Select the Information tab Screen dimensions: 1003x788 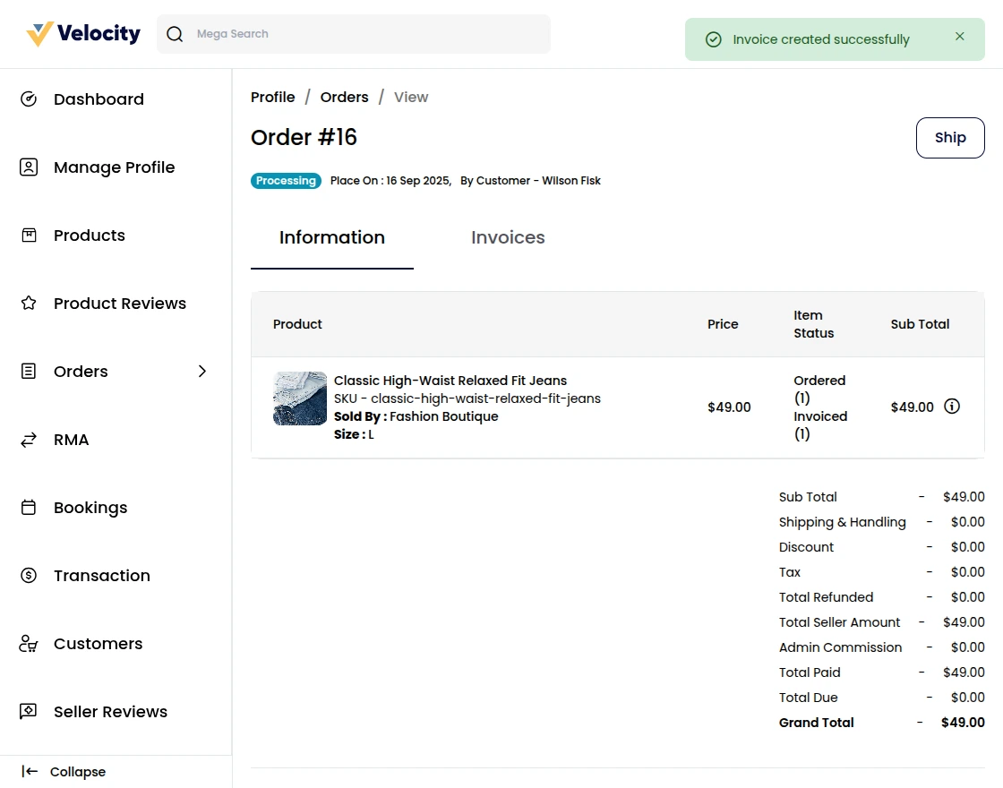click(331, 237)
